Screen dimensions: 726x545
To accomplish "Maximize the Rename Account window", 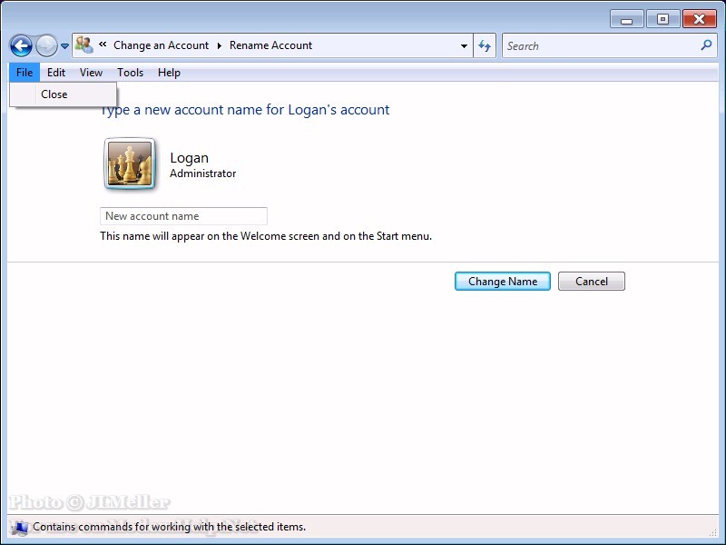I will [x=662, y=19].
